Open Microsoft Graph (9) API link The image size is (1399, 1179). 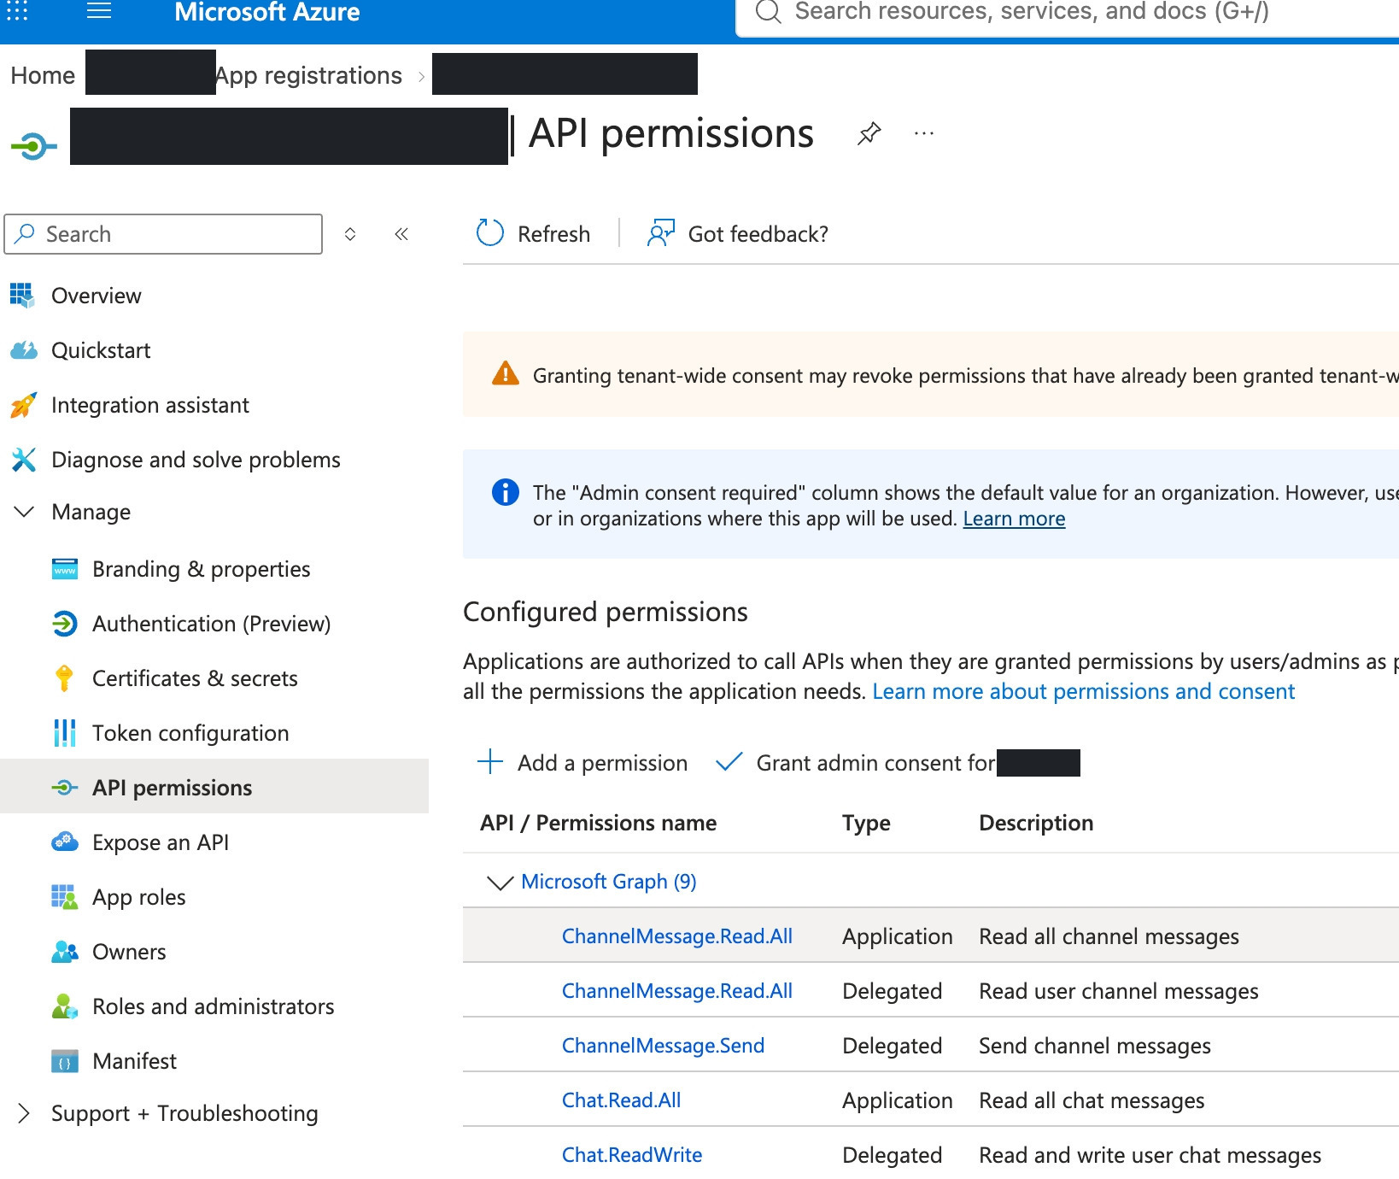[x=608, y=881]
